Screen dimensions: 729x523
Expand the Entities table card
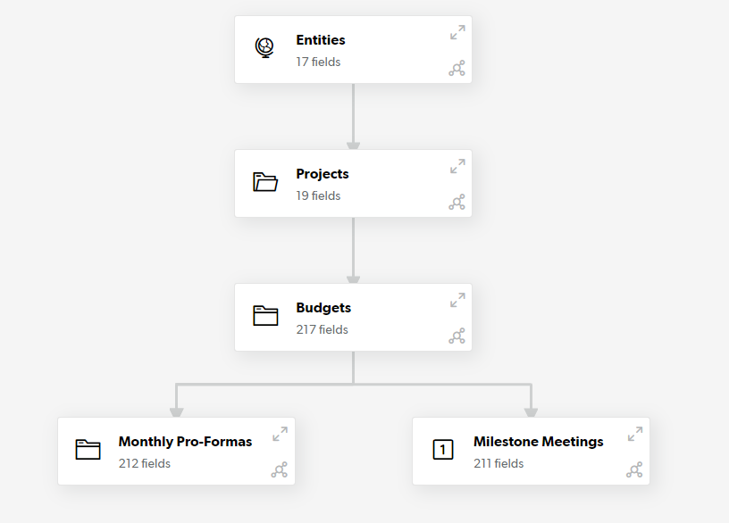point(457,32)
